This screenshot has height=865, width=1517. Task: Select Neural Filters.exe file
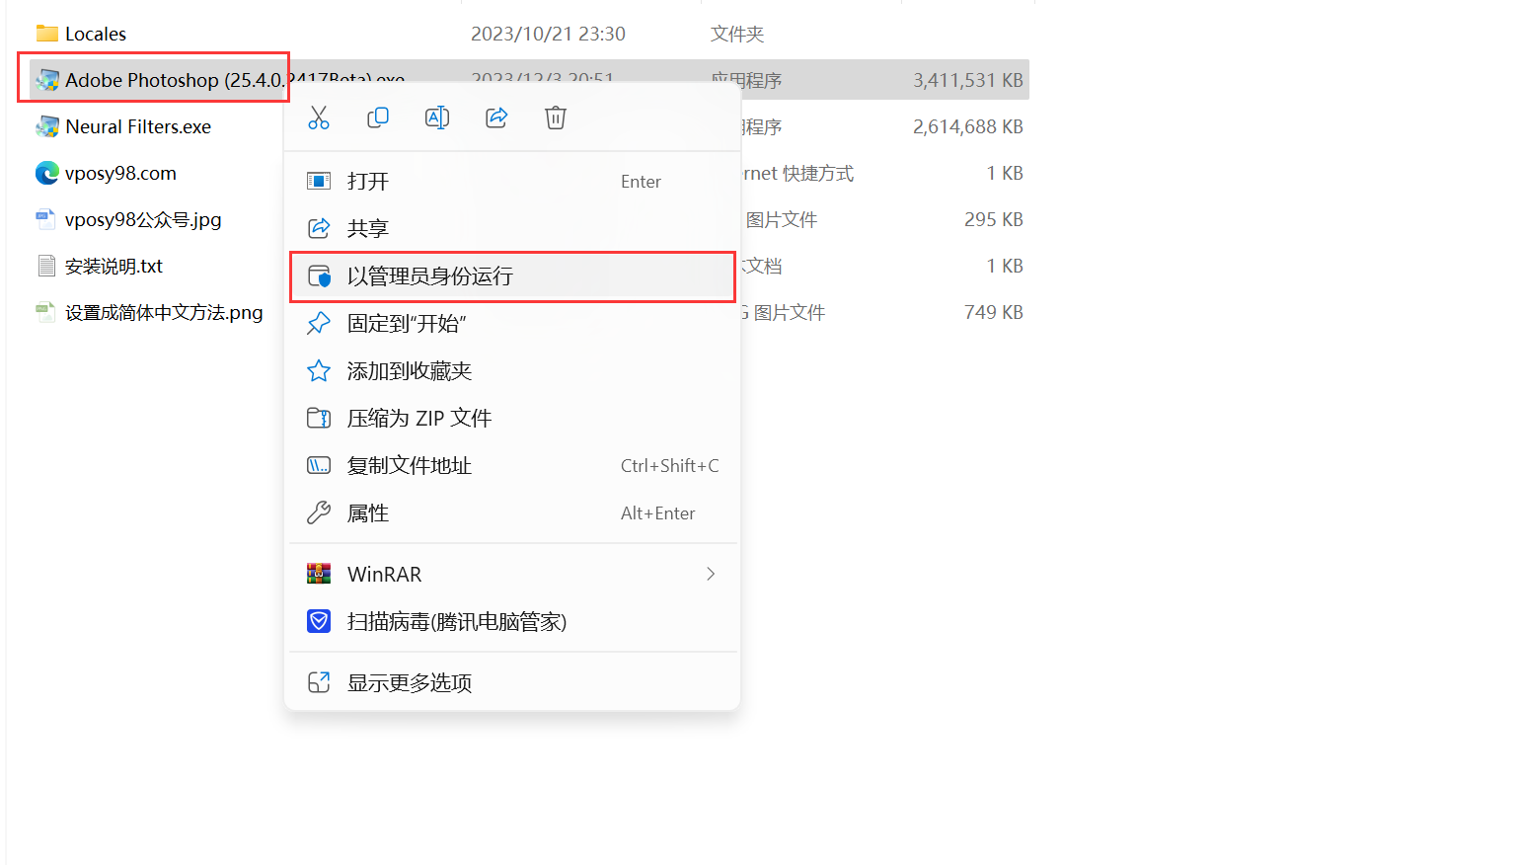click(137, 126)
